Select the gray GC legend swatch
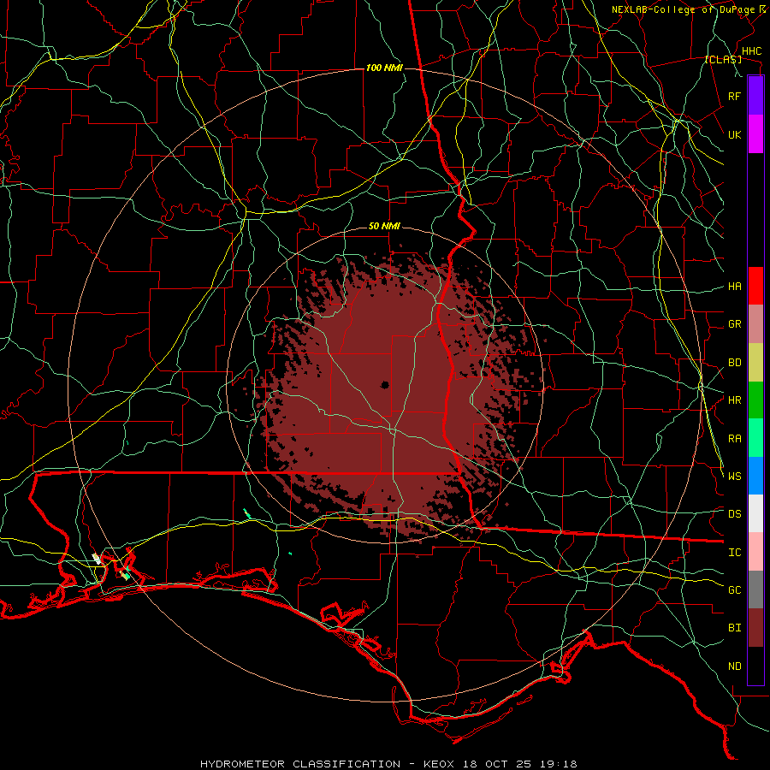Screen dimensions: 770x770 [755, 589]
